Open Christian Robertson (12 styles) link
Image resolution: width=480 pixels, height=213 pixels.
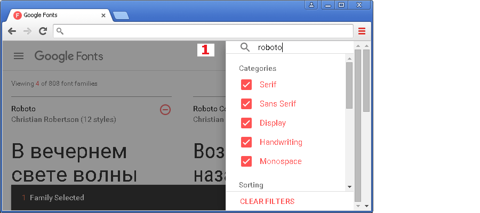point(63,119)
